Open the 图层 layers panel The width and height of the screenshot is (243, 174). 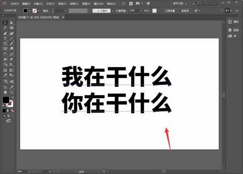tap(233, 30)
